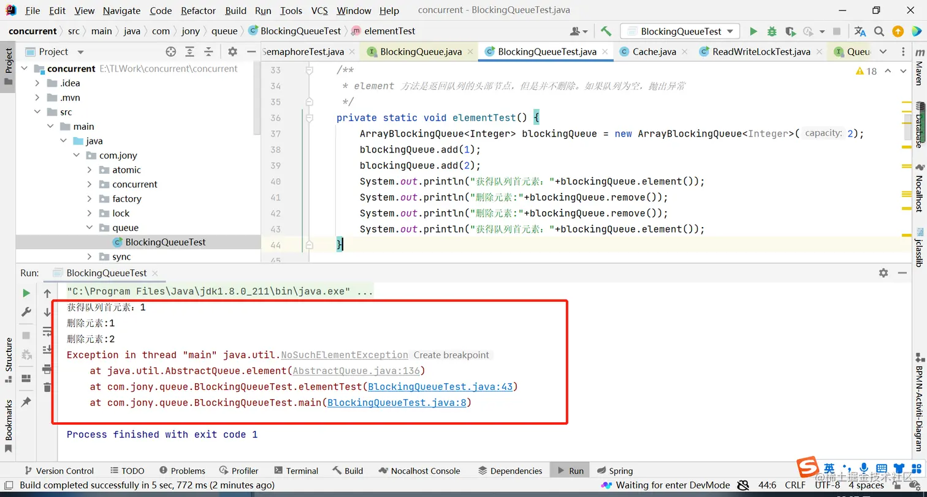The width and height of the screenshot is (927, 497).
Task: Open Search Everywhere magnifier icon
Action: point(879,31)
